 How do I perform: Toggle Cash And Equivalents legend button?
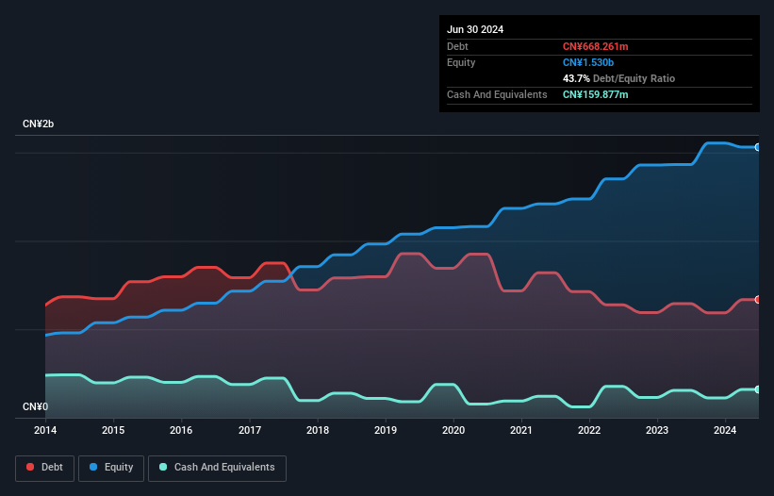[217, 468]
